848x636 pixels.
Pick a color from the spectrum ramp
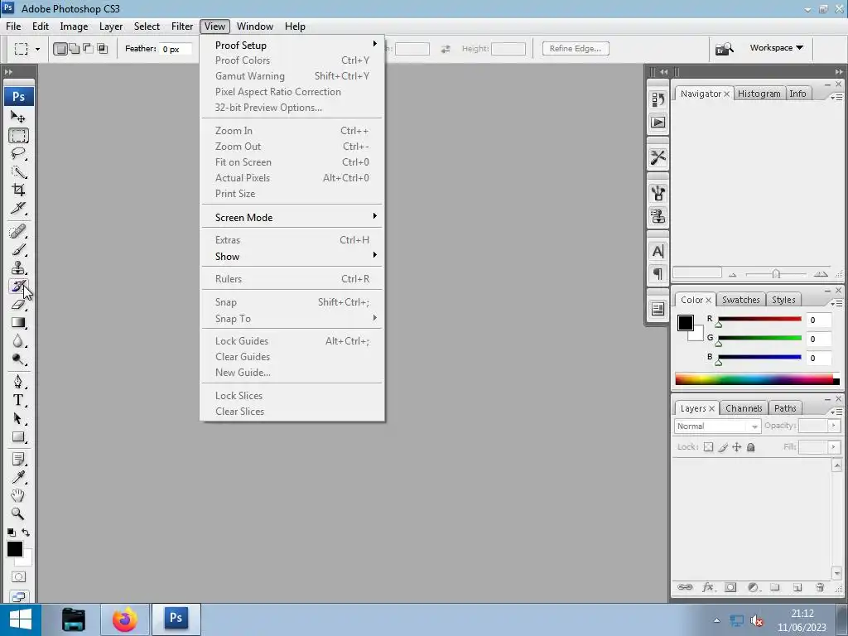(x=757, y=379)
